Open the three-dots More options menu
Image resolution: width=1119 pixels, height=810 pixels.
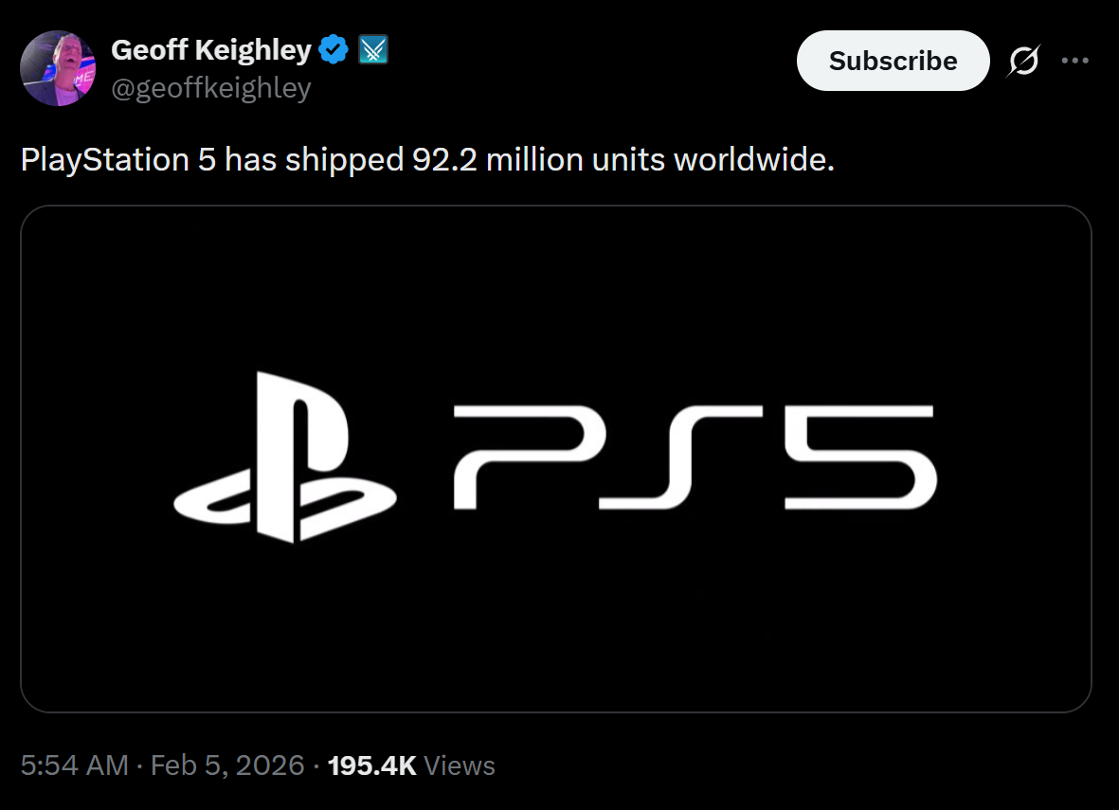click(1074, 61)
